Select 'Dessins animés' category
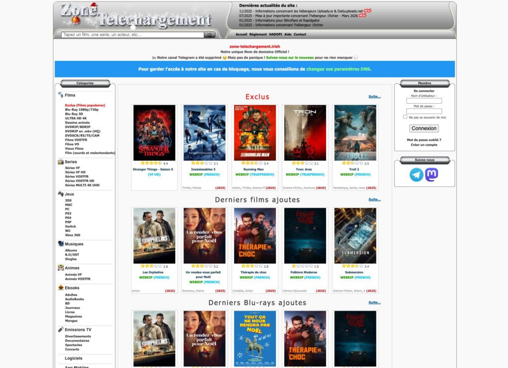Screen dimensions: 508x368 77,123
